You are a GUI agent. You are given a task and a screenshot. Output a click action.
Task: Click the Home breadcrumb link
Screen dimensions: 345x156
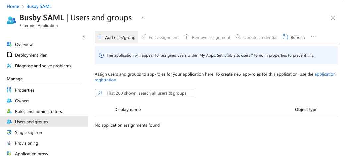[x=13, y=6]
